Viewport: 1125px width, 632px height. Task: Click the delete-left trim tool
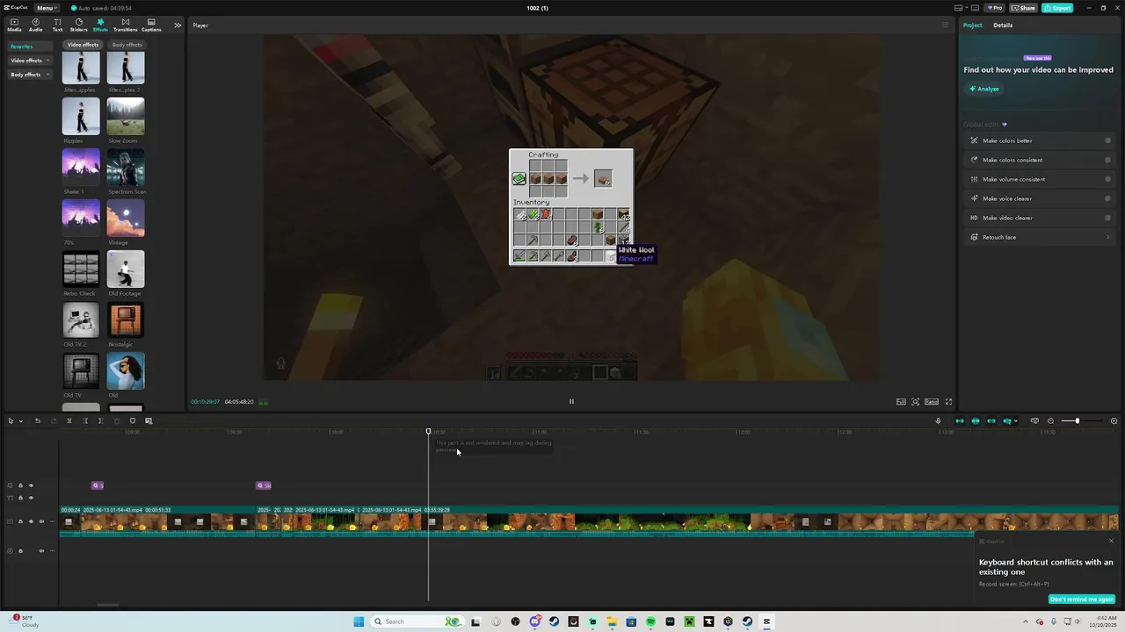[x=85, y=420]
